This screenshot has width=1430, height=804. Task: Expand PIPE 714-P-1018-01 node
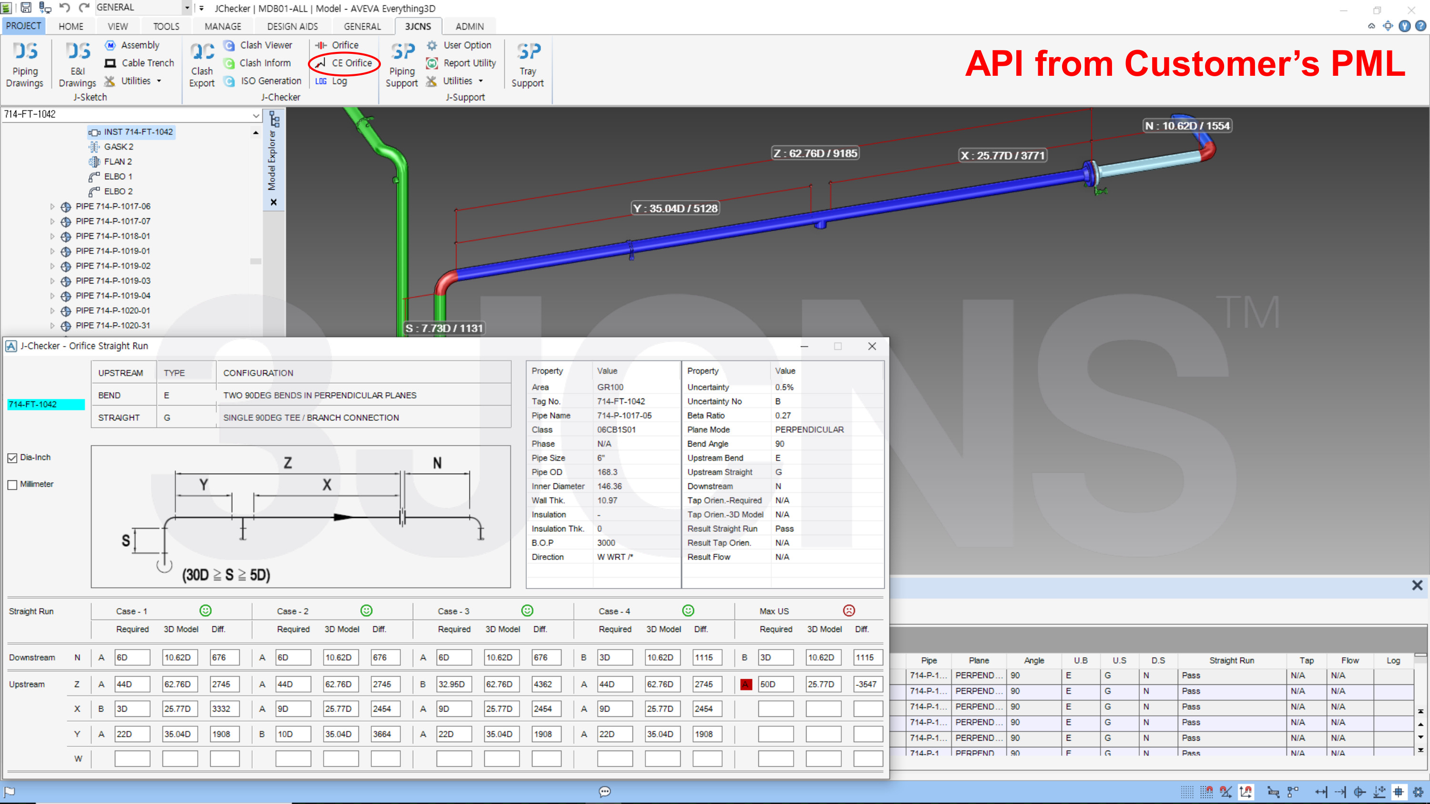(52, 236)
